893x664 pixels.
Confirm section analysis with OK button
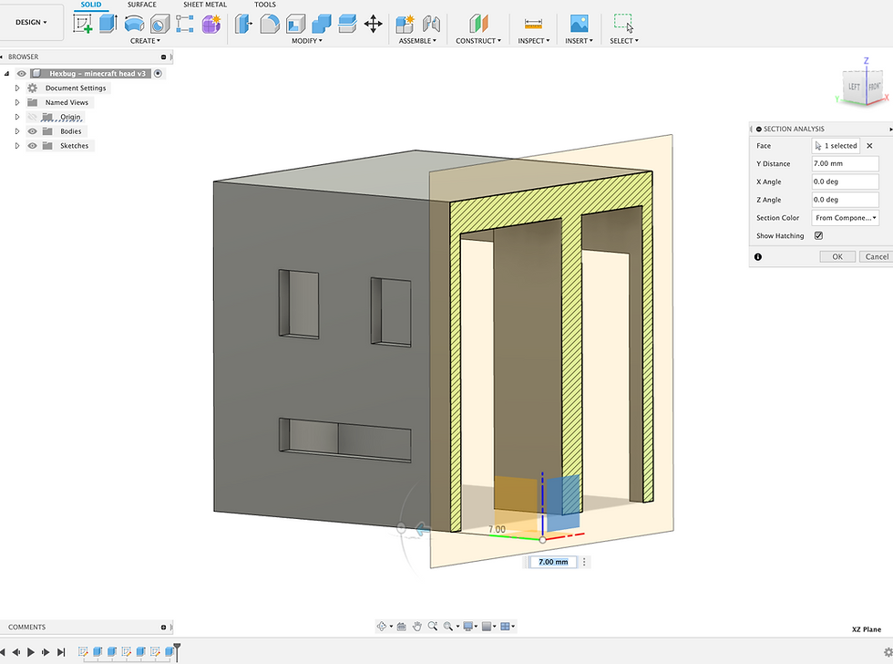click(837, 256)
